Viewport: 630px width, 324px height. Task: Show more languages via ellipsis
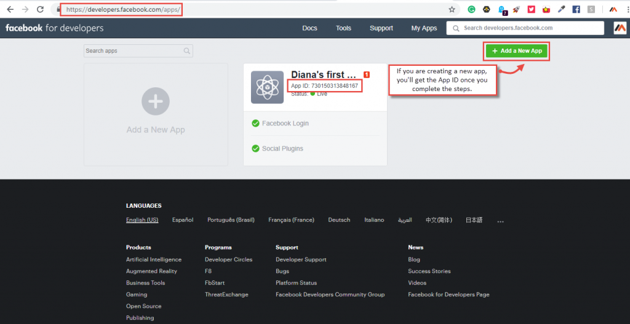pyautogui.click(x=500, y=221)
